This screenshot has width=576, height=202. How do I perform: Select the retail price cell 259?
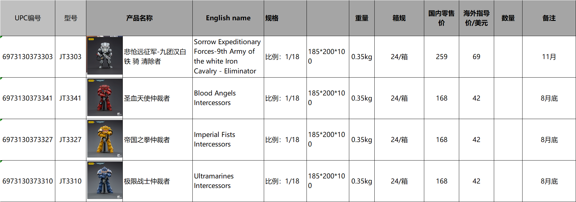coord(441,57)
